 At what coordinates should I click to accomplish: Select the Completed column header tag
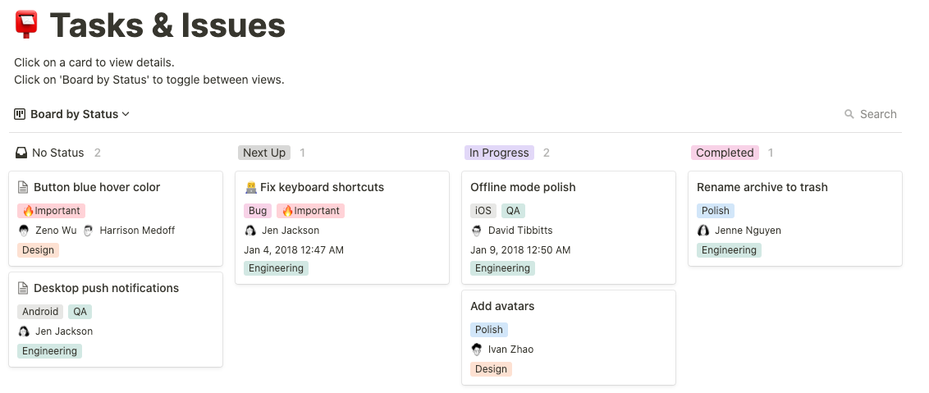725,153
